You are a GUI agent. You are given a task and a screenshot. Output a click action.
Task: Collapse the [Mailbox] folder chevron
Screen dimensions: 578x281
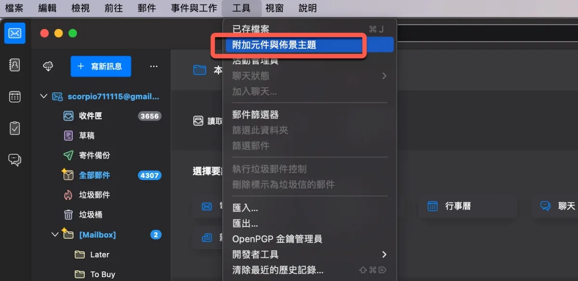[55, 235]
